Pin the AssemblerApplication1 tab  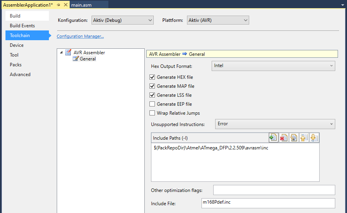point(58,5)
